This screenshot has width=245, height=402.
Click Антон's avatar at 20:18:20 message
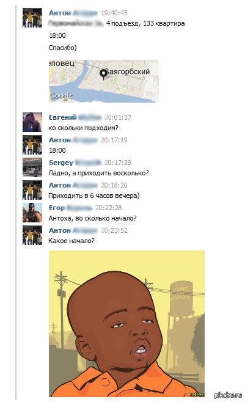(x=32, y=190)
